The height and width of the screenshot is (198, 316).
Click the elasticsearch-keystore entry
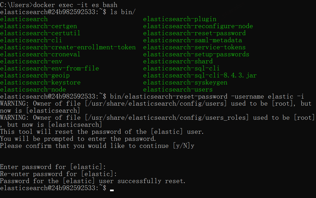[40, 83]
